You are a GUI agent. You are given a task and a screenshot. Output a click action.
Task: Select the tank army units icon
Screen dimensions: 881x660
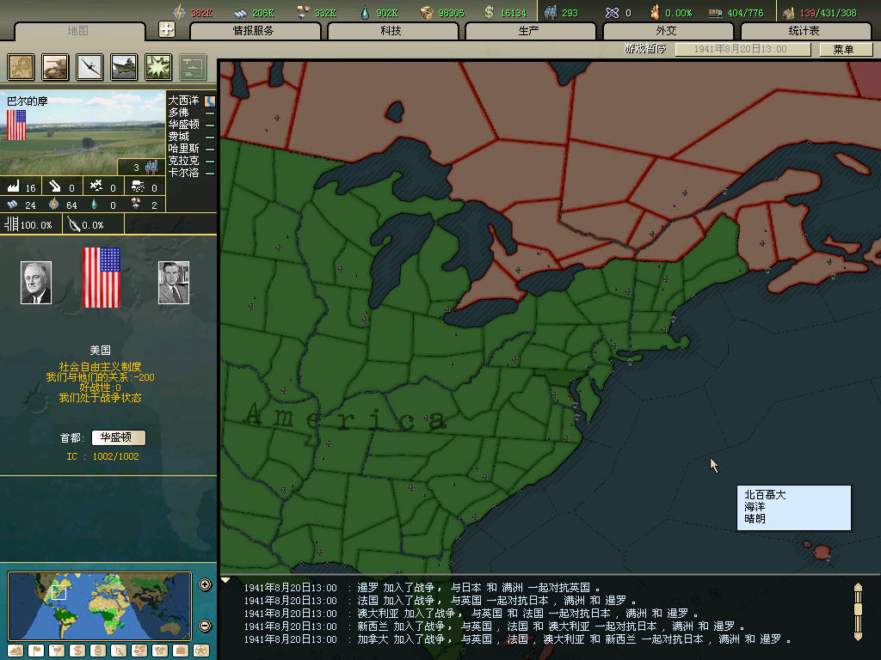tap(55, 67)
